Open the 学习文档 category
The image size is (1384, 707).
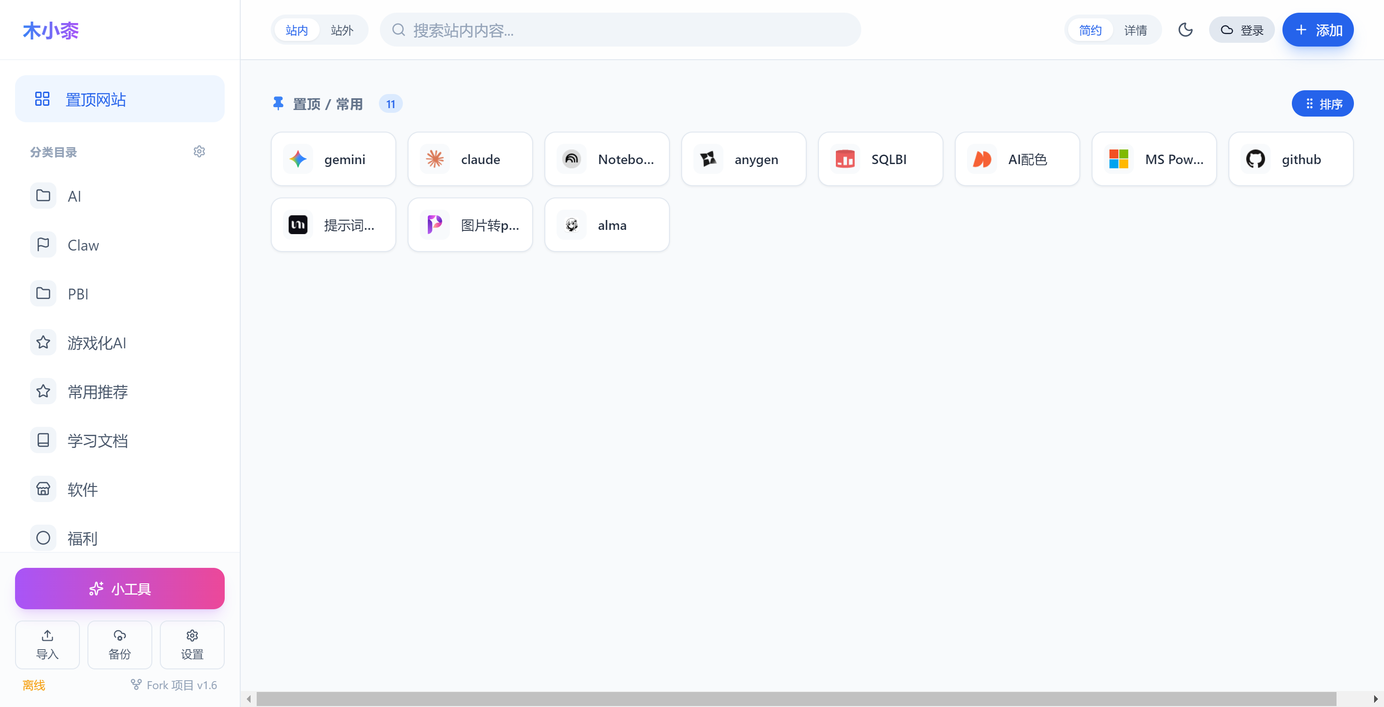pyautogui.click(x=120, y=440)
